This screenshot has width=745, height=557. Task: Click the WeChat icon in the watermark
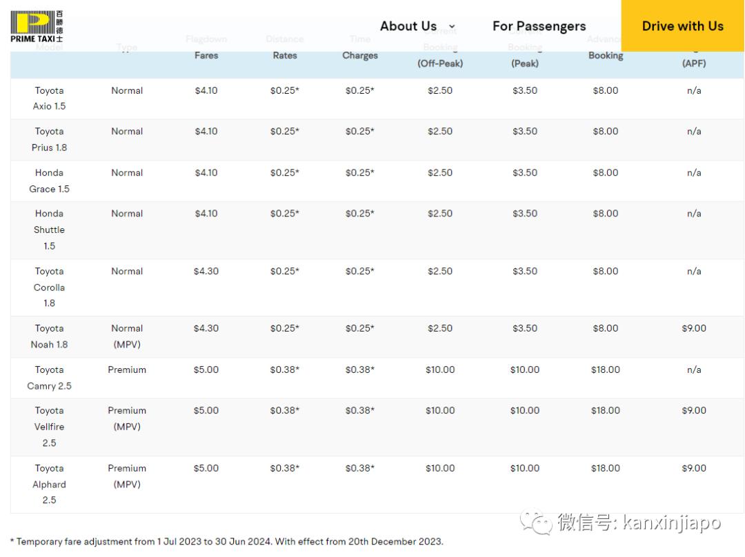536,523
